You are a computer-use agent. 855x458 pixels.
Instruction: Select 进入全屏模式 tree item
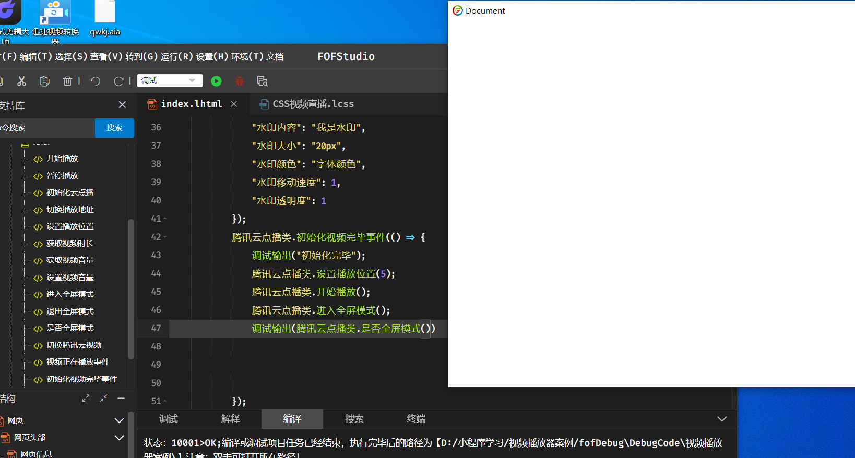pyautogui.click(x=70, y=294)
